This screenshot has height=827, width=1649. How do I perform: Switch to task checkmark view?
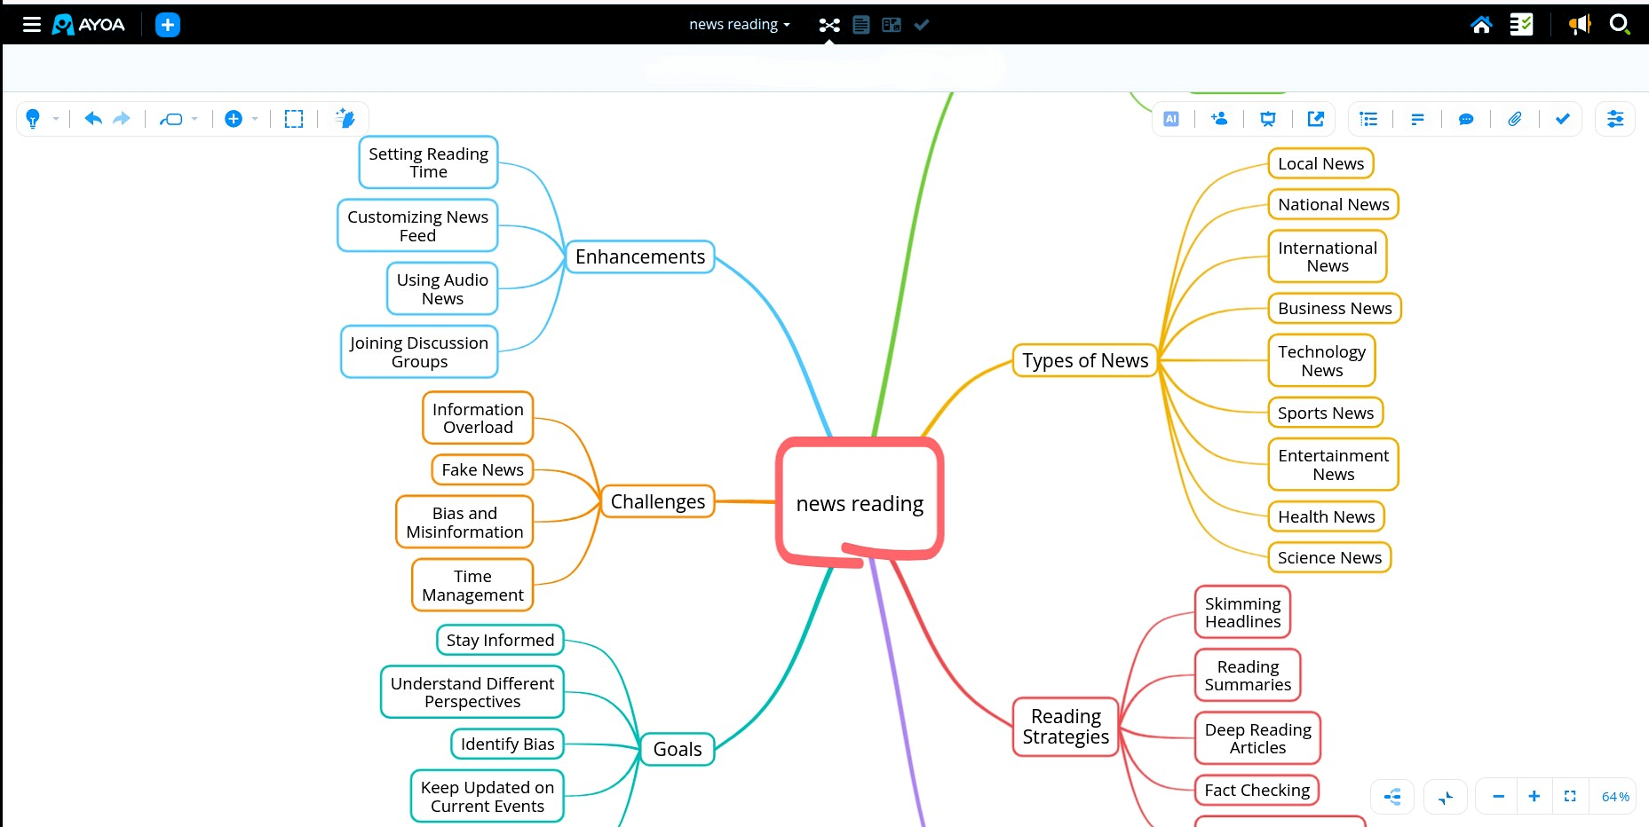click(922, 25)
